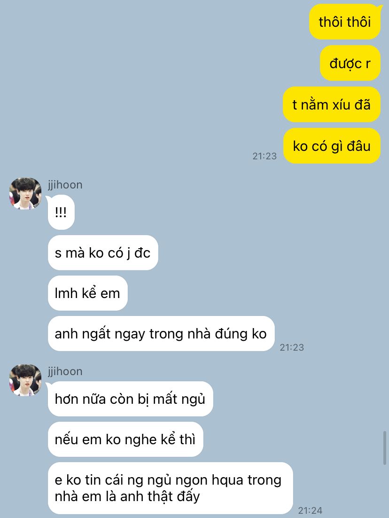Image resolution: width=389 pixels, height=518 pixels.
Task: Click the 21:24 timestamp at bottom
Action: [310, 510]
